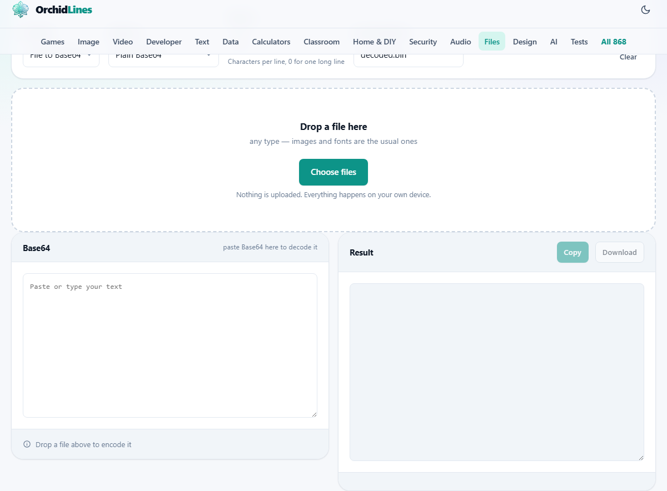Click 'any type — images and fonts' subtitle
Viewport: 667px width, 491px height.
coord(333,142)
